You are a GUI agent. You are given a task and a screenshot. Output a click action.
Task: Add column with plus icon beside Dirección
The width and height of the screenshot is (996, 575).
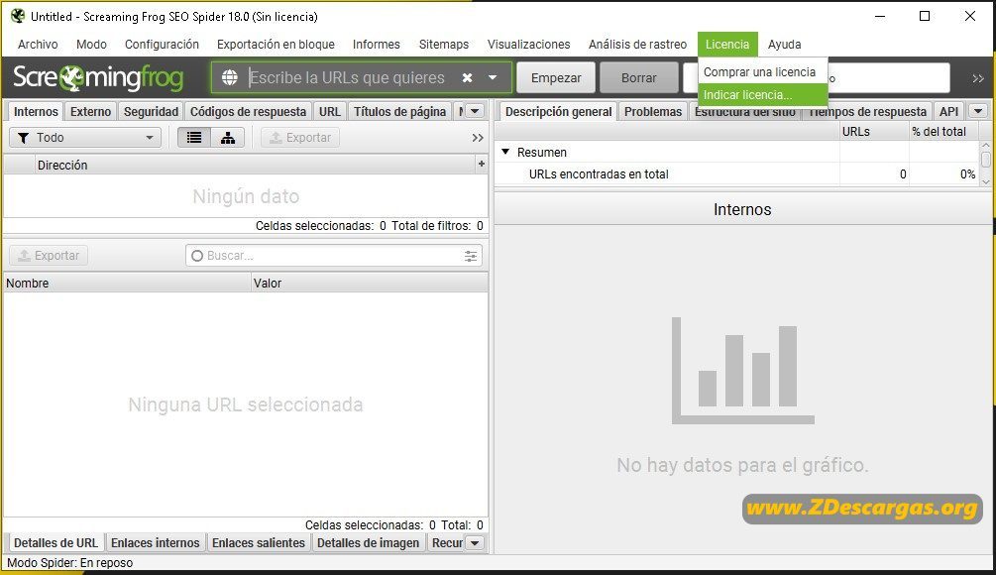[x=482, y=164]
